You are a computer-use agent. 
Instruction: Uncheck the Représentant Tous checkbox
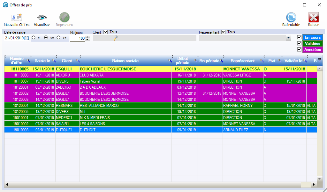pyautogui.click(x=224, y=32)
